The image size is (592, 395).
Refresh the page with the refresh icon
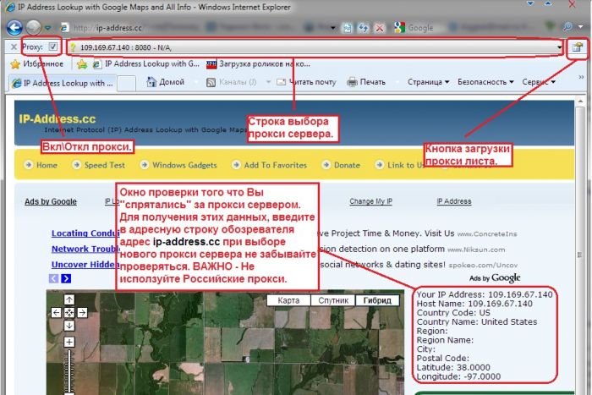tap(363, 28)
